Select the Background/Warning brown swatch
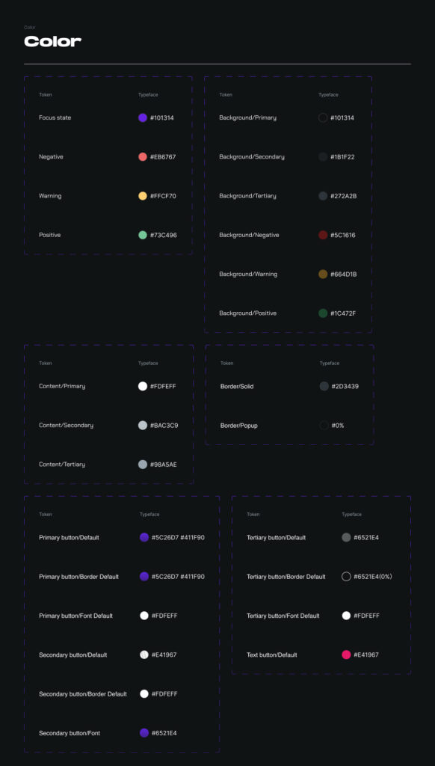The width and height of the screenshot is (435, 766). tap(323, 274)
